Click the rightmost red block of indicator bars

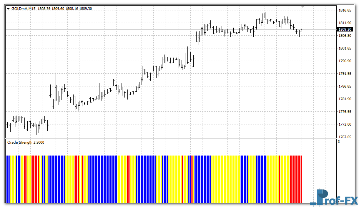[x=296, y=179]
